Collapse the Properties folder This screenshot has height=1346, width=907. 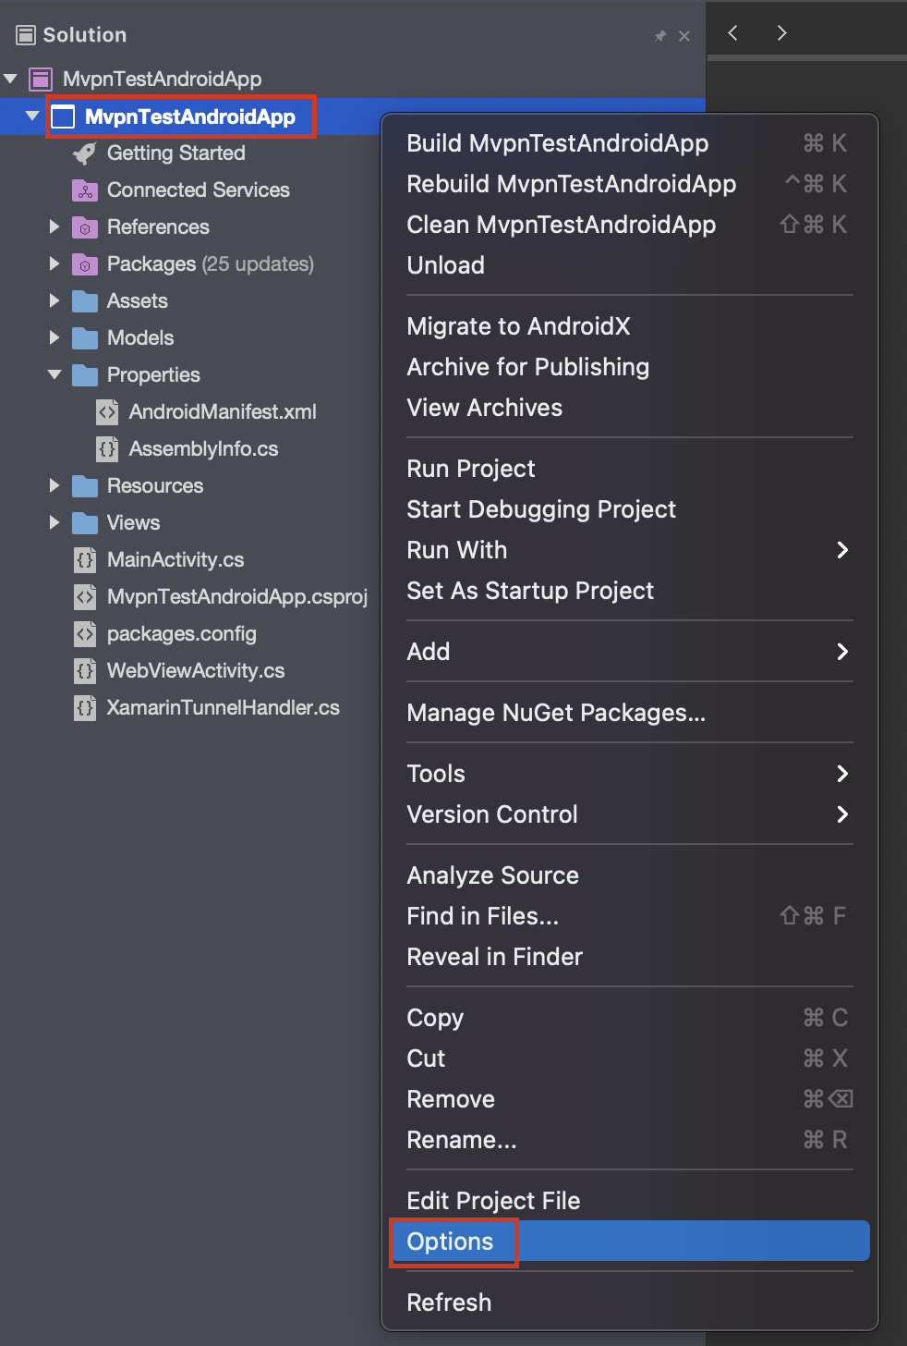[54, 375]
